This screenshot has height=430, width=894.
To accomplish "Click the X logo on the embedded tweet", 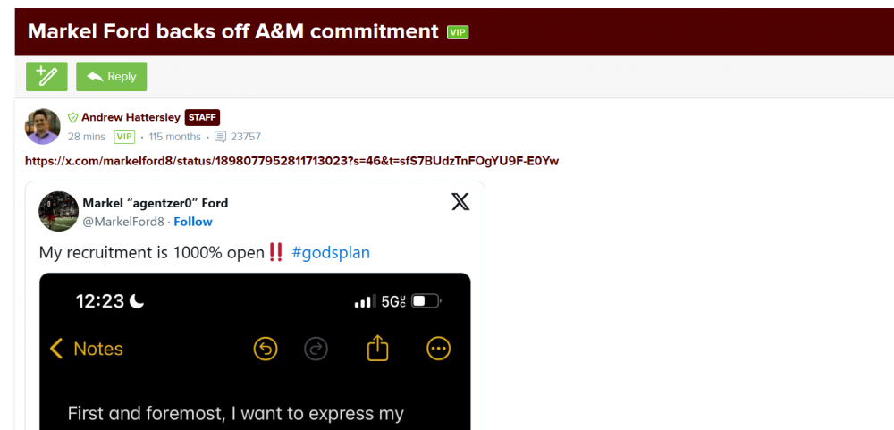I will coord(460,202).
